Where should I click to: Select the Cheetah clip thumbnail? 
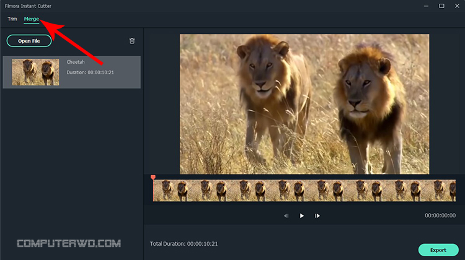point(35,72)
